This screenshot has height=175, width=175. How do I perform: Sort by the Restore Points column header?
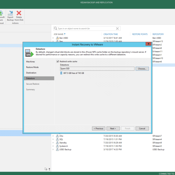coord(140,34)
